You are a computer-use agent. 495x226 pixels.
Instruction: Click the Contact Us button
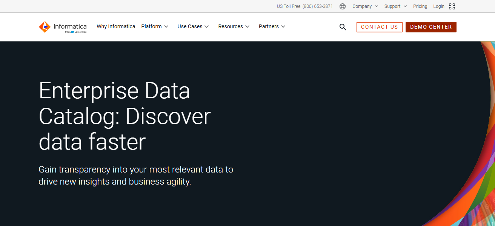pos(379,27)
